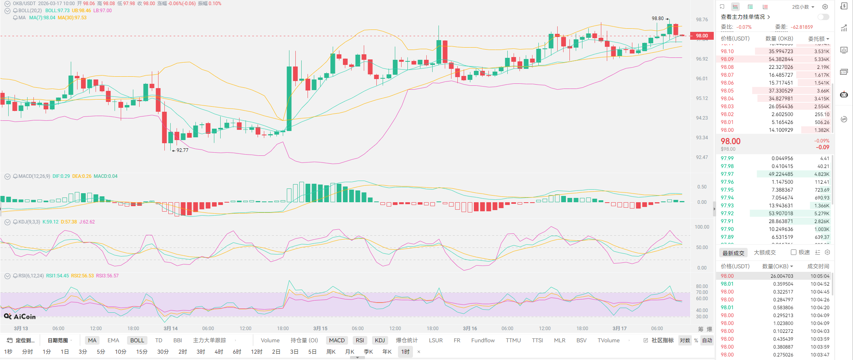Open the 2位小数 decimal precision dropdown
This screenshot has height=360, width=853.
tap(803, 7)
